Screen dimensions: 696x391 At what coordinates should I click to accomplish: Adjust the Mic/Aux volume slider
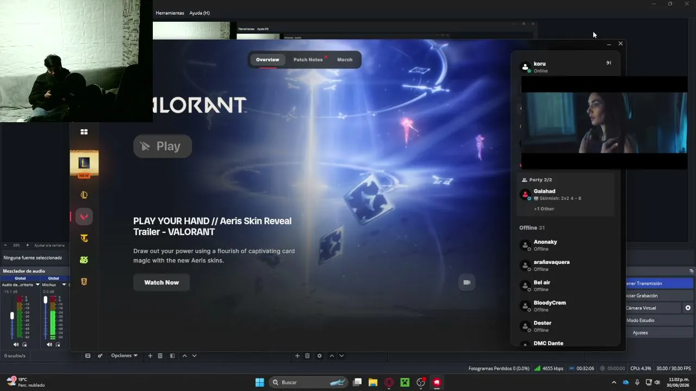click(x=45, y=299)
